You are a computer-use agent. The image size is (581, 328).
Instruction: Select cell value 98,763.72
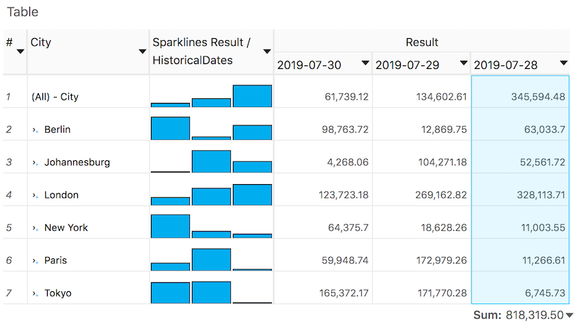[345, 130]
